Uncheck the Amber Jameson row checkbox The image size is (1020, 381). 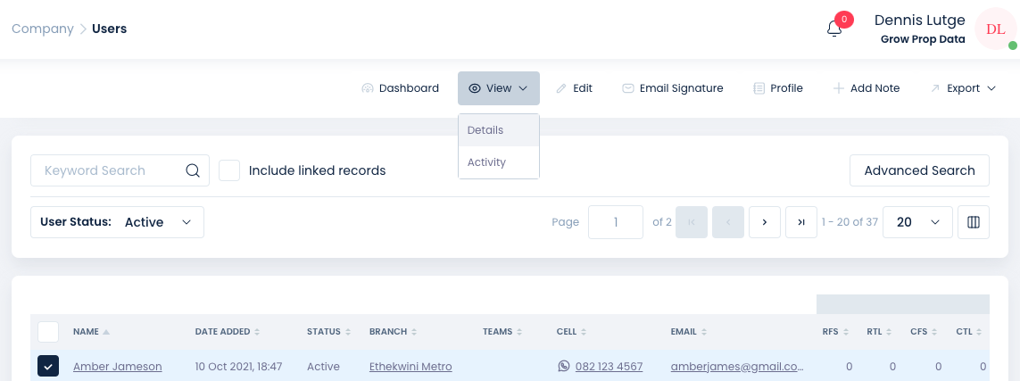(x=48, y=366)
